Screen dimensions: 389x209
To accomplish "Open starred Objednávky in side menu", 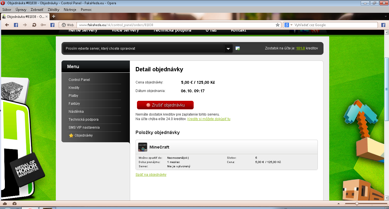I will (81, 135).
